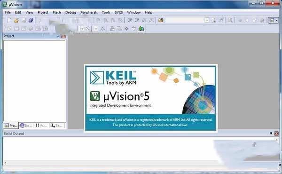
Task: Click into the find text input field
Action: click(x=185, y=20)
